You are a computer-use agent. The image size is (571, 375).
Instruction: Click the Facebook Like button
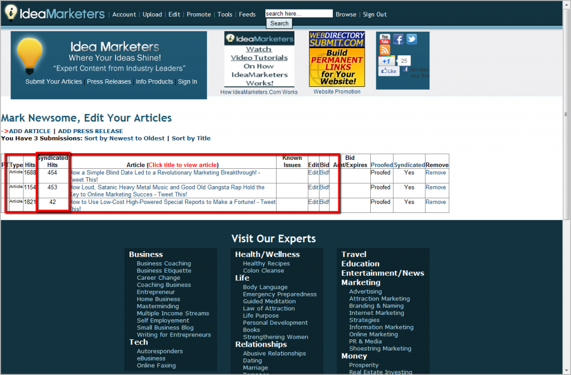[x=389, y=71]
